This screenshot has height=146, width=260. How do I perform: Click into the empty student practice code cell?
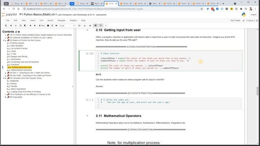[x=169, y=103]
